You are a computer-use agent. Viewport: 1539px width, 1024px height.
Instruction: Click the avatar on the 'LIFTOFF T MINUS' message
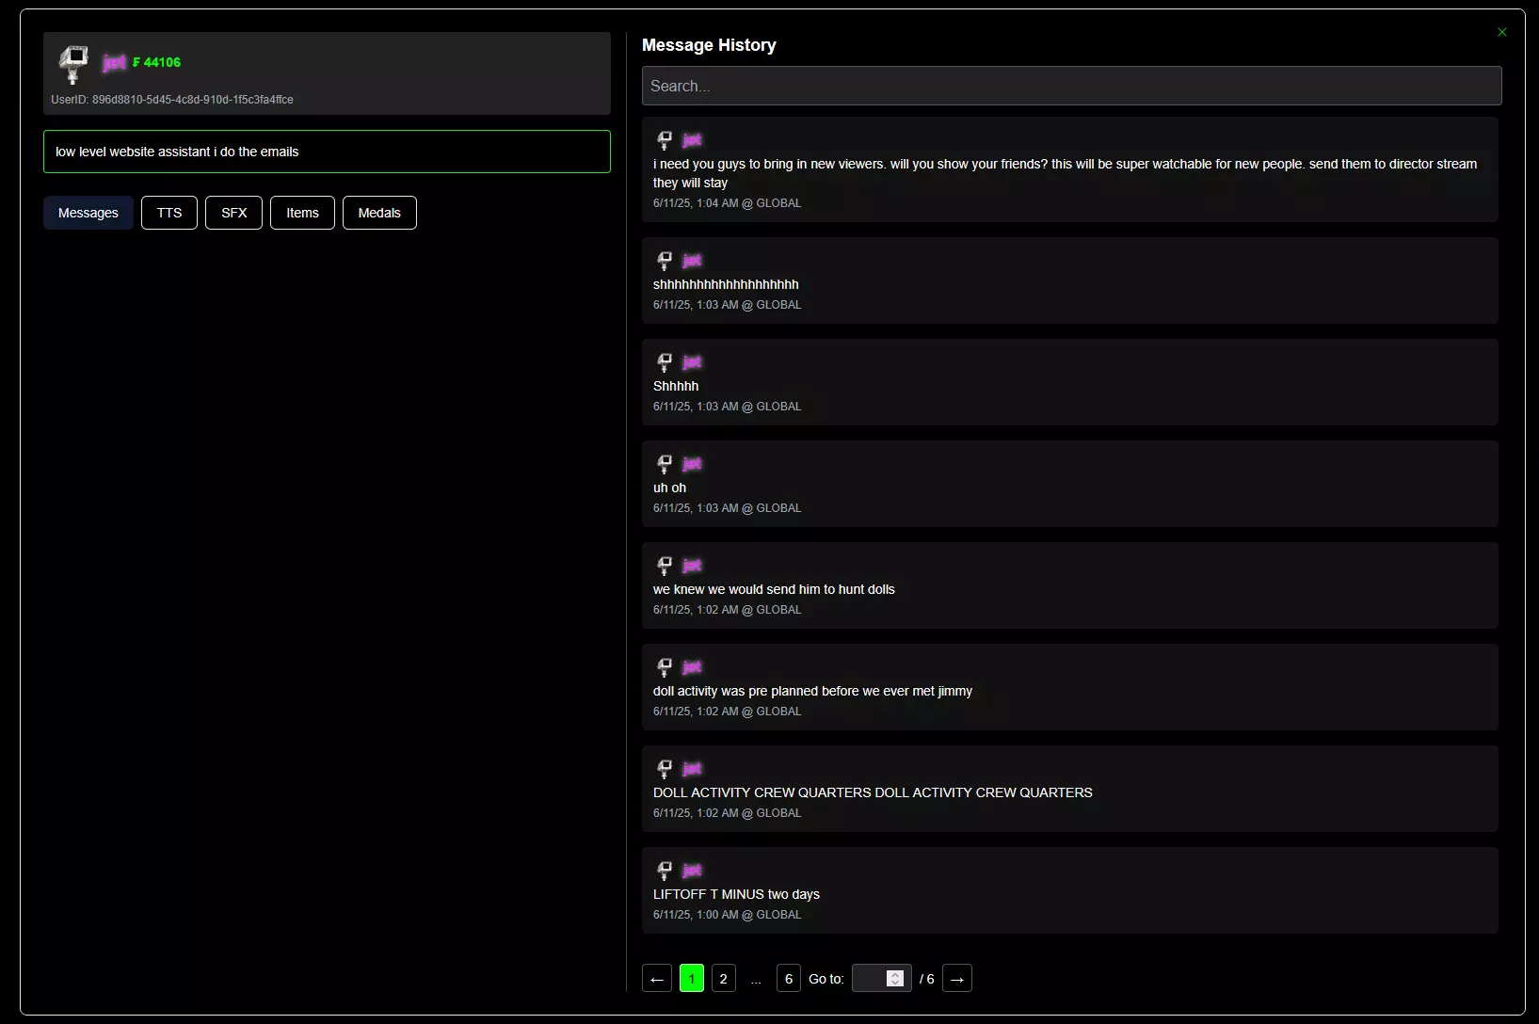pos(665,871)
